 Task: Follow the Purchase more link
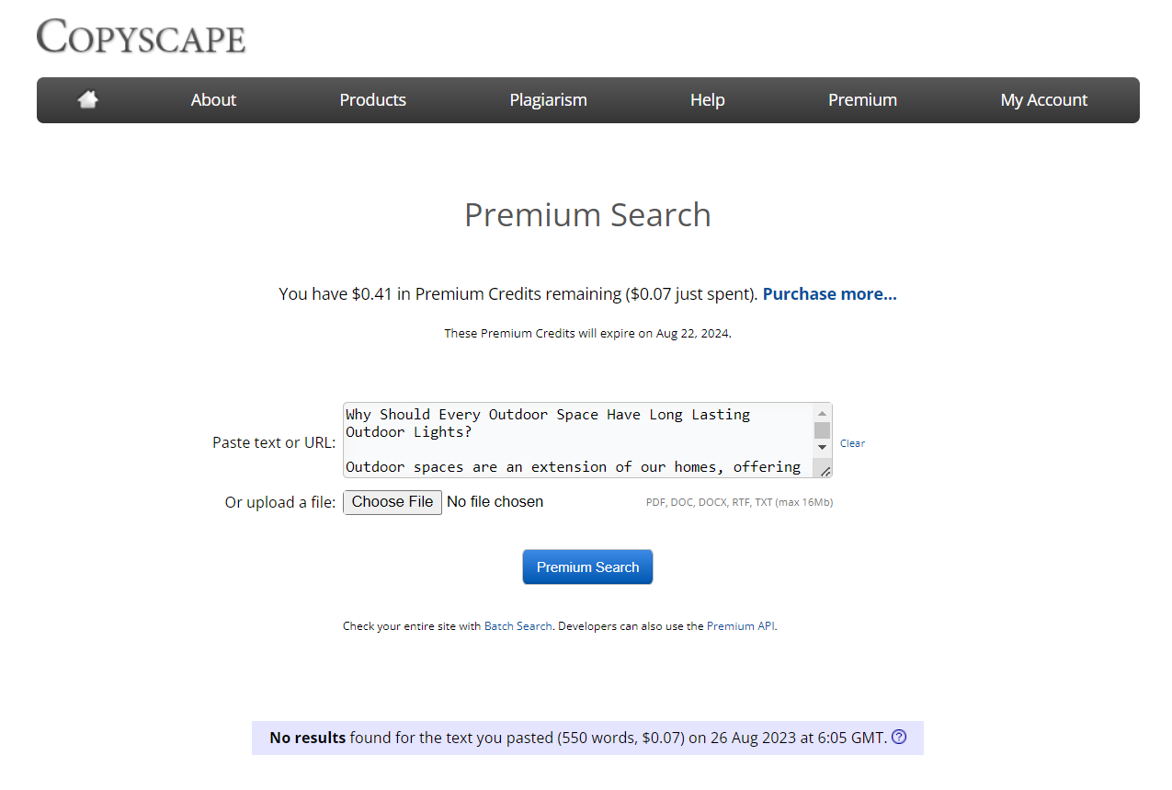pos(829,293)
